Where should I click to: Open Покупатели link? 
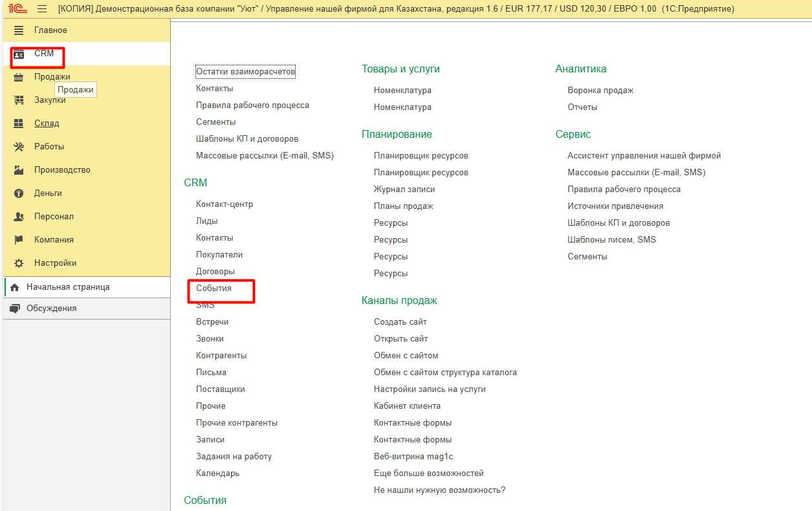tap(219, 255)
